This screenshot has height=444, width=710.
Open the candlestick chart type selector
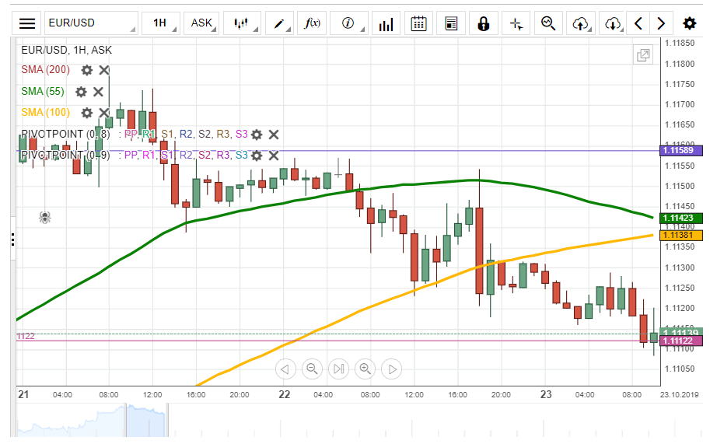[245, 23]
